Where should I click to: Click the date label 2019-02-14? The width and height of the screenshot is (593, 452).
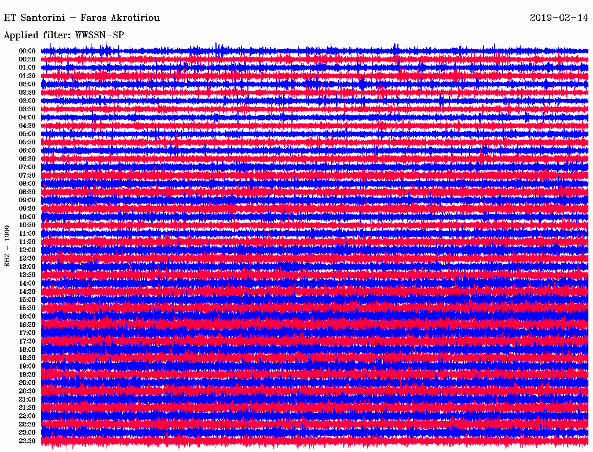click(559, 18)
